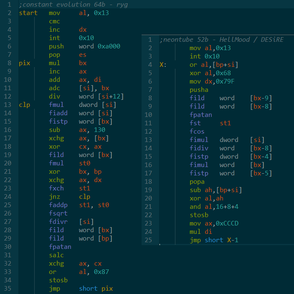Click the 'fsqrt' instruction
The width and height of the screenshot is (294, 294).
[58, 213]
